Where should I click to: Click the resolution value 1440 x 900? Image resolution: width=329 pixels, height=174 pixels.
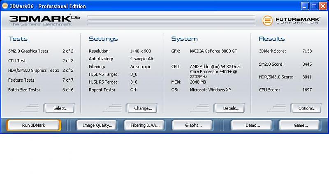click(141, 51)
